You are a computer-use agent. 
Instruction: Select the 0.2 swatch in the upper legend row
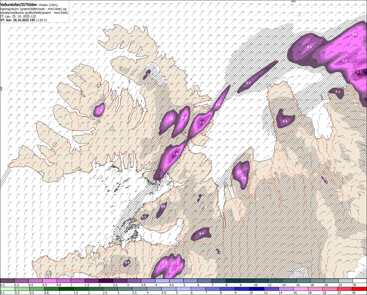pos(7,281)
